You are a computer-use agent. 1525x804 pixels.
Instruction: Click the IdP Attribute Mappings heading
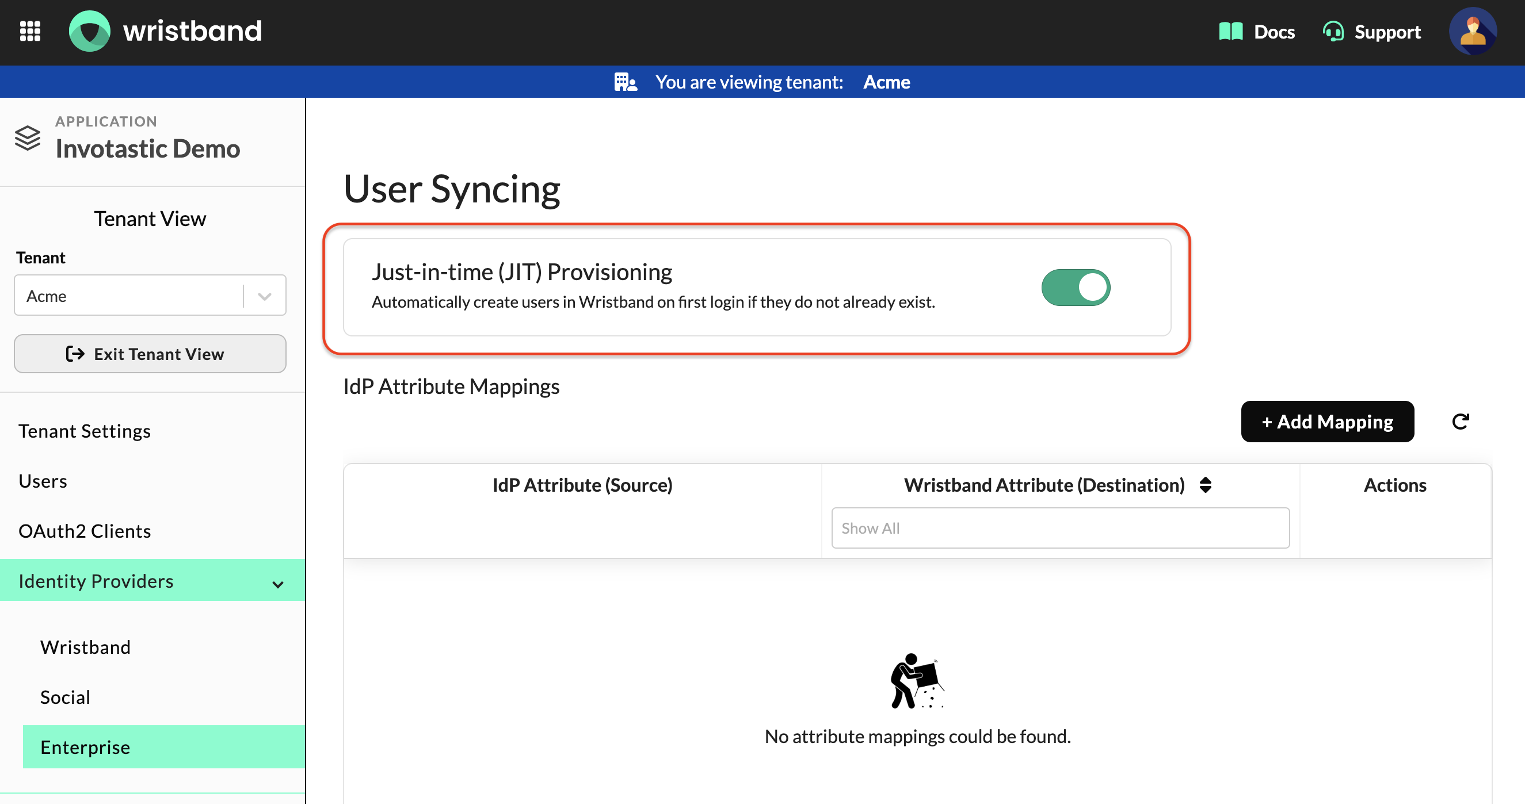pos(451,386)
